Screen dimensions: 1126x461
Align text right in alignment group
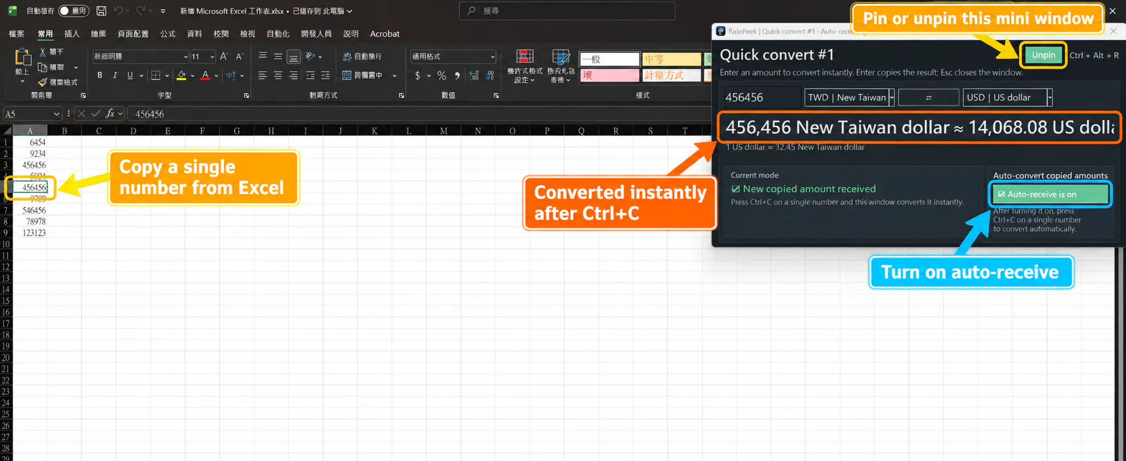coord(293,75)
